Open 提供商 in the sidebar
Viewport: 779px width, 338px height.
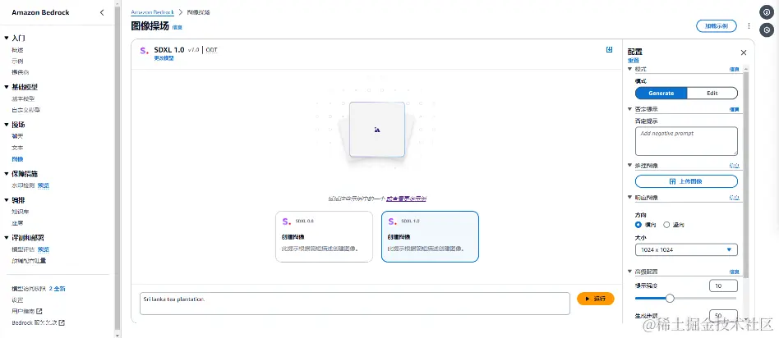(x=21, y=72)
